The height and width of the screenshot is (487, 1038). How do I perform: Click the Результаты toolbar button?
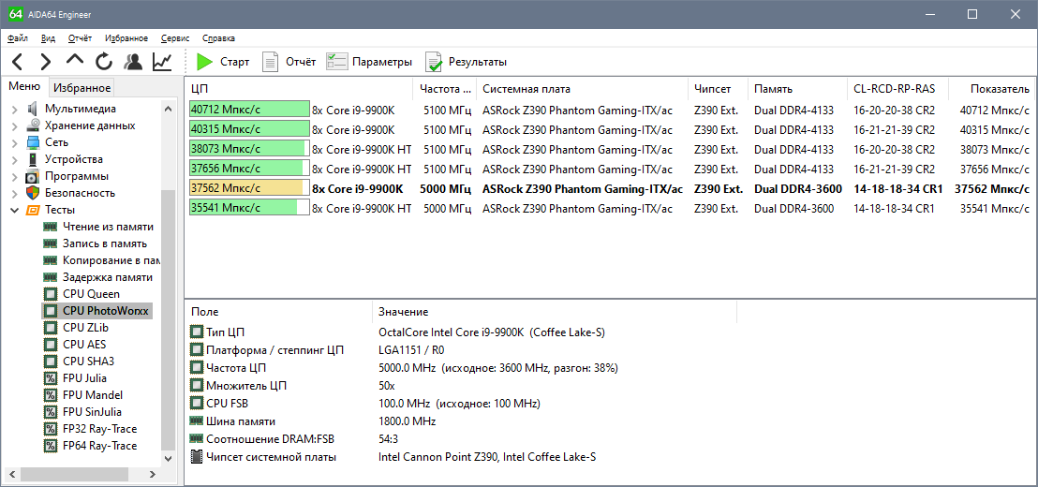click(x=466, y=62)
